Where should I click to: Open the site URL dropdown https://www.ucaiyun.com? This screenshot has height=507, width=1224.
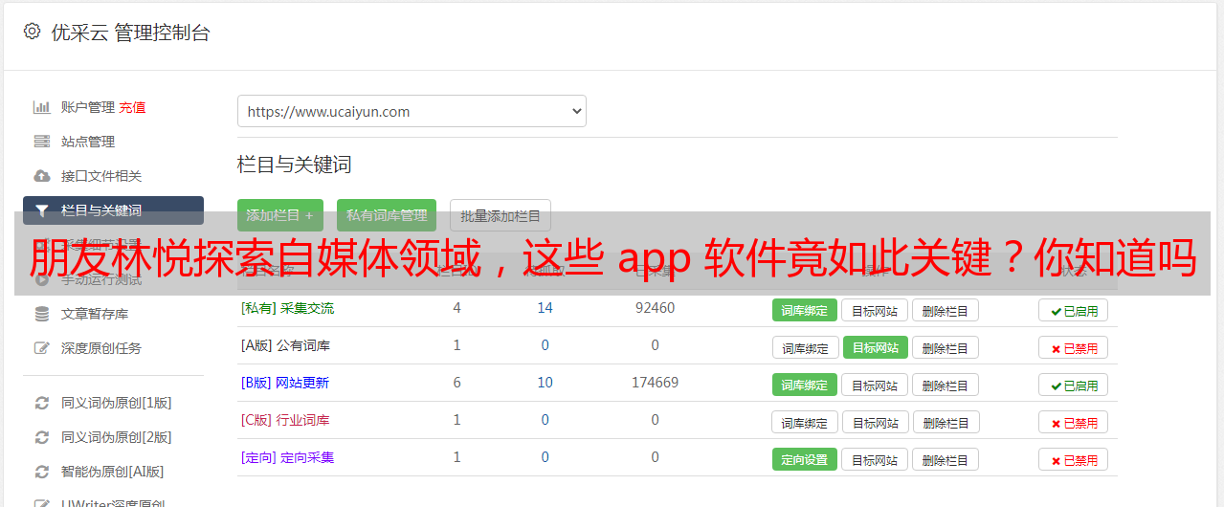(412, 111)
